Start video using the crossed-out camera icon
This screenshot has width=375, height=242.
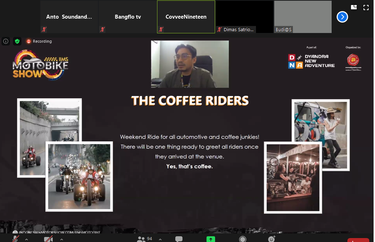click(48, 239)
